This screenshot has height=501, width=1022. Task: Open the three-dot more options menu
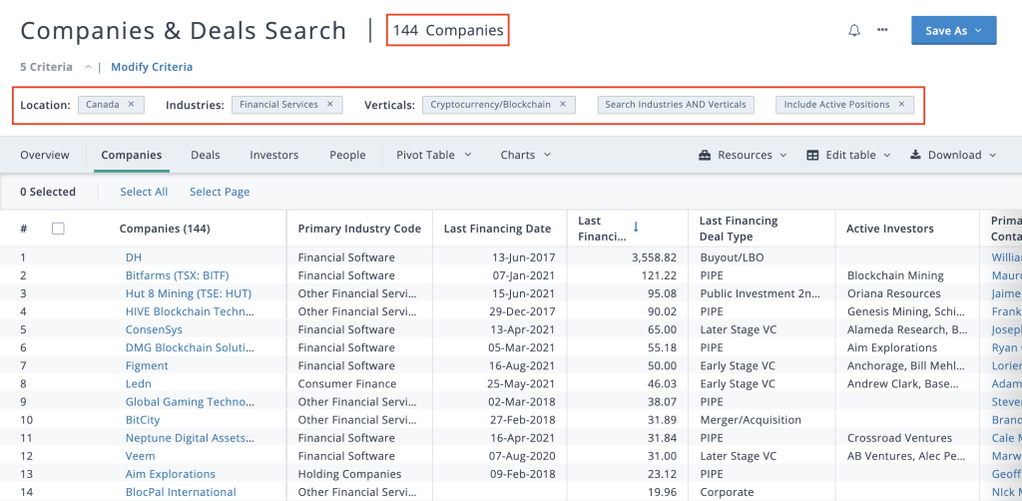(882, 30)
